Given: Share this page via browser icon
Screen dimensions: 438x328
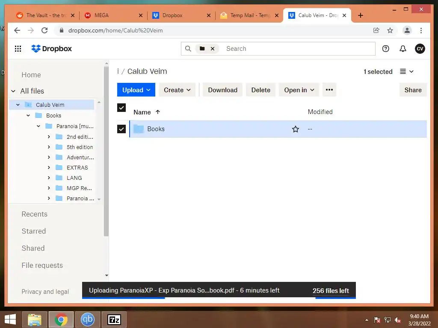Looking at the screenshot, I should tap(376, 30).
